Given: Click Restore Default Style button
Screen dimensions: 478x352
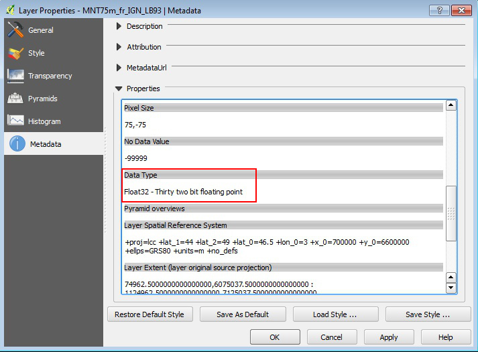Looking at the screenshot, I should [150, 314].
